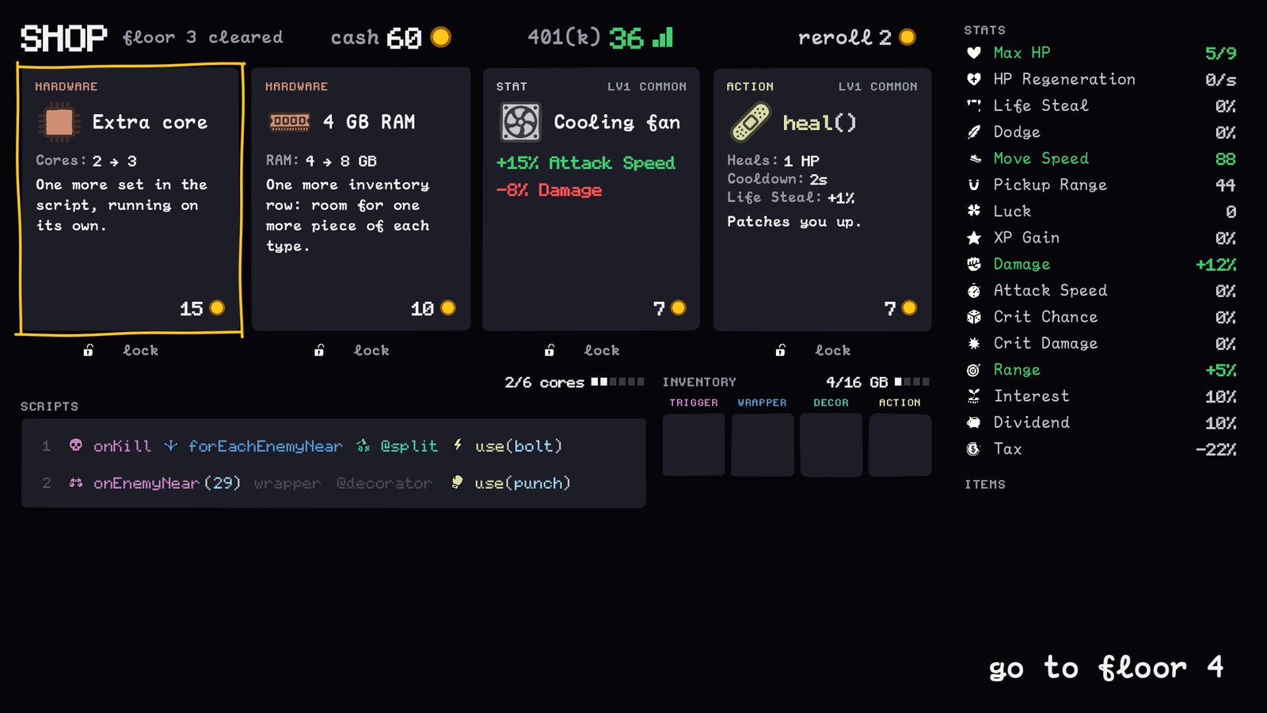The height and width of the screenshot is (713, 1267).
Task: Click the heal() bandage icon
Action: click(x=751, y=122)
